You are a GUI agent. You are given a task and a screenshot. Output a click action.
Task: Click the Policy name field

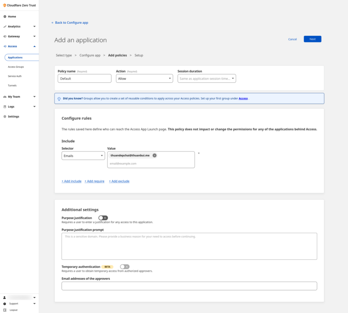click(85, 79)
